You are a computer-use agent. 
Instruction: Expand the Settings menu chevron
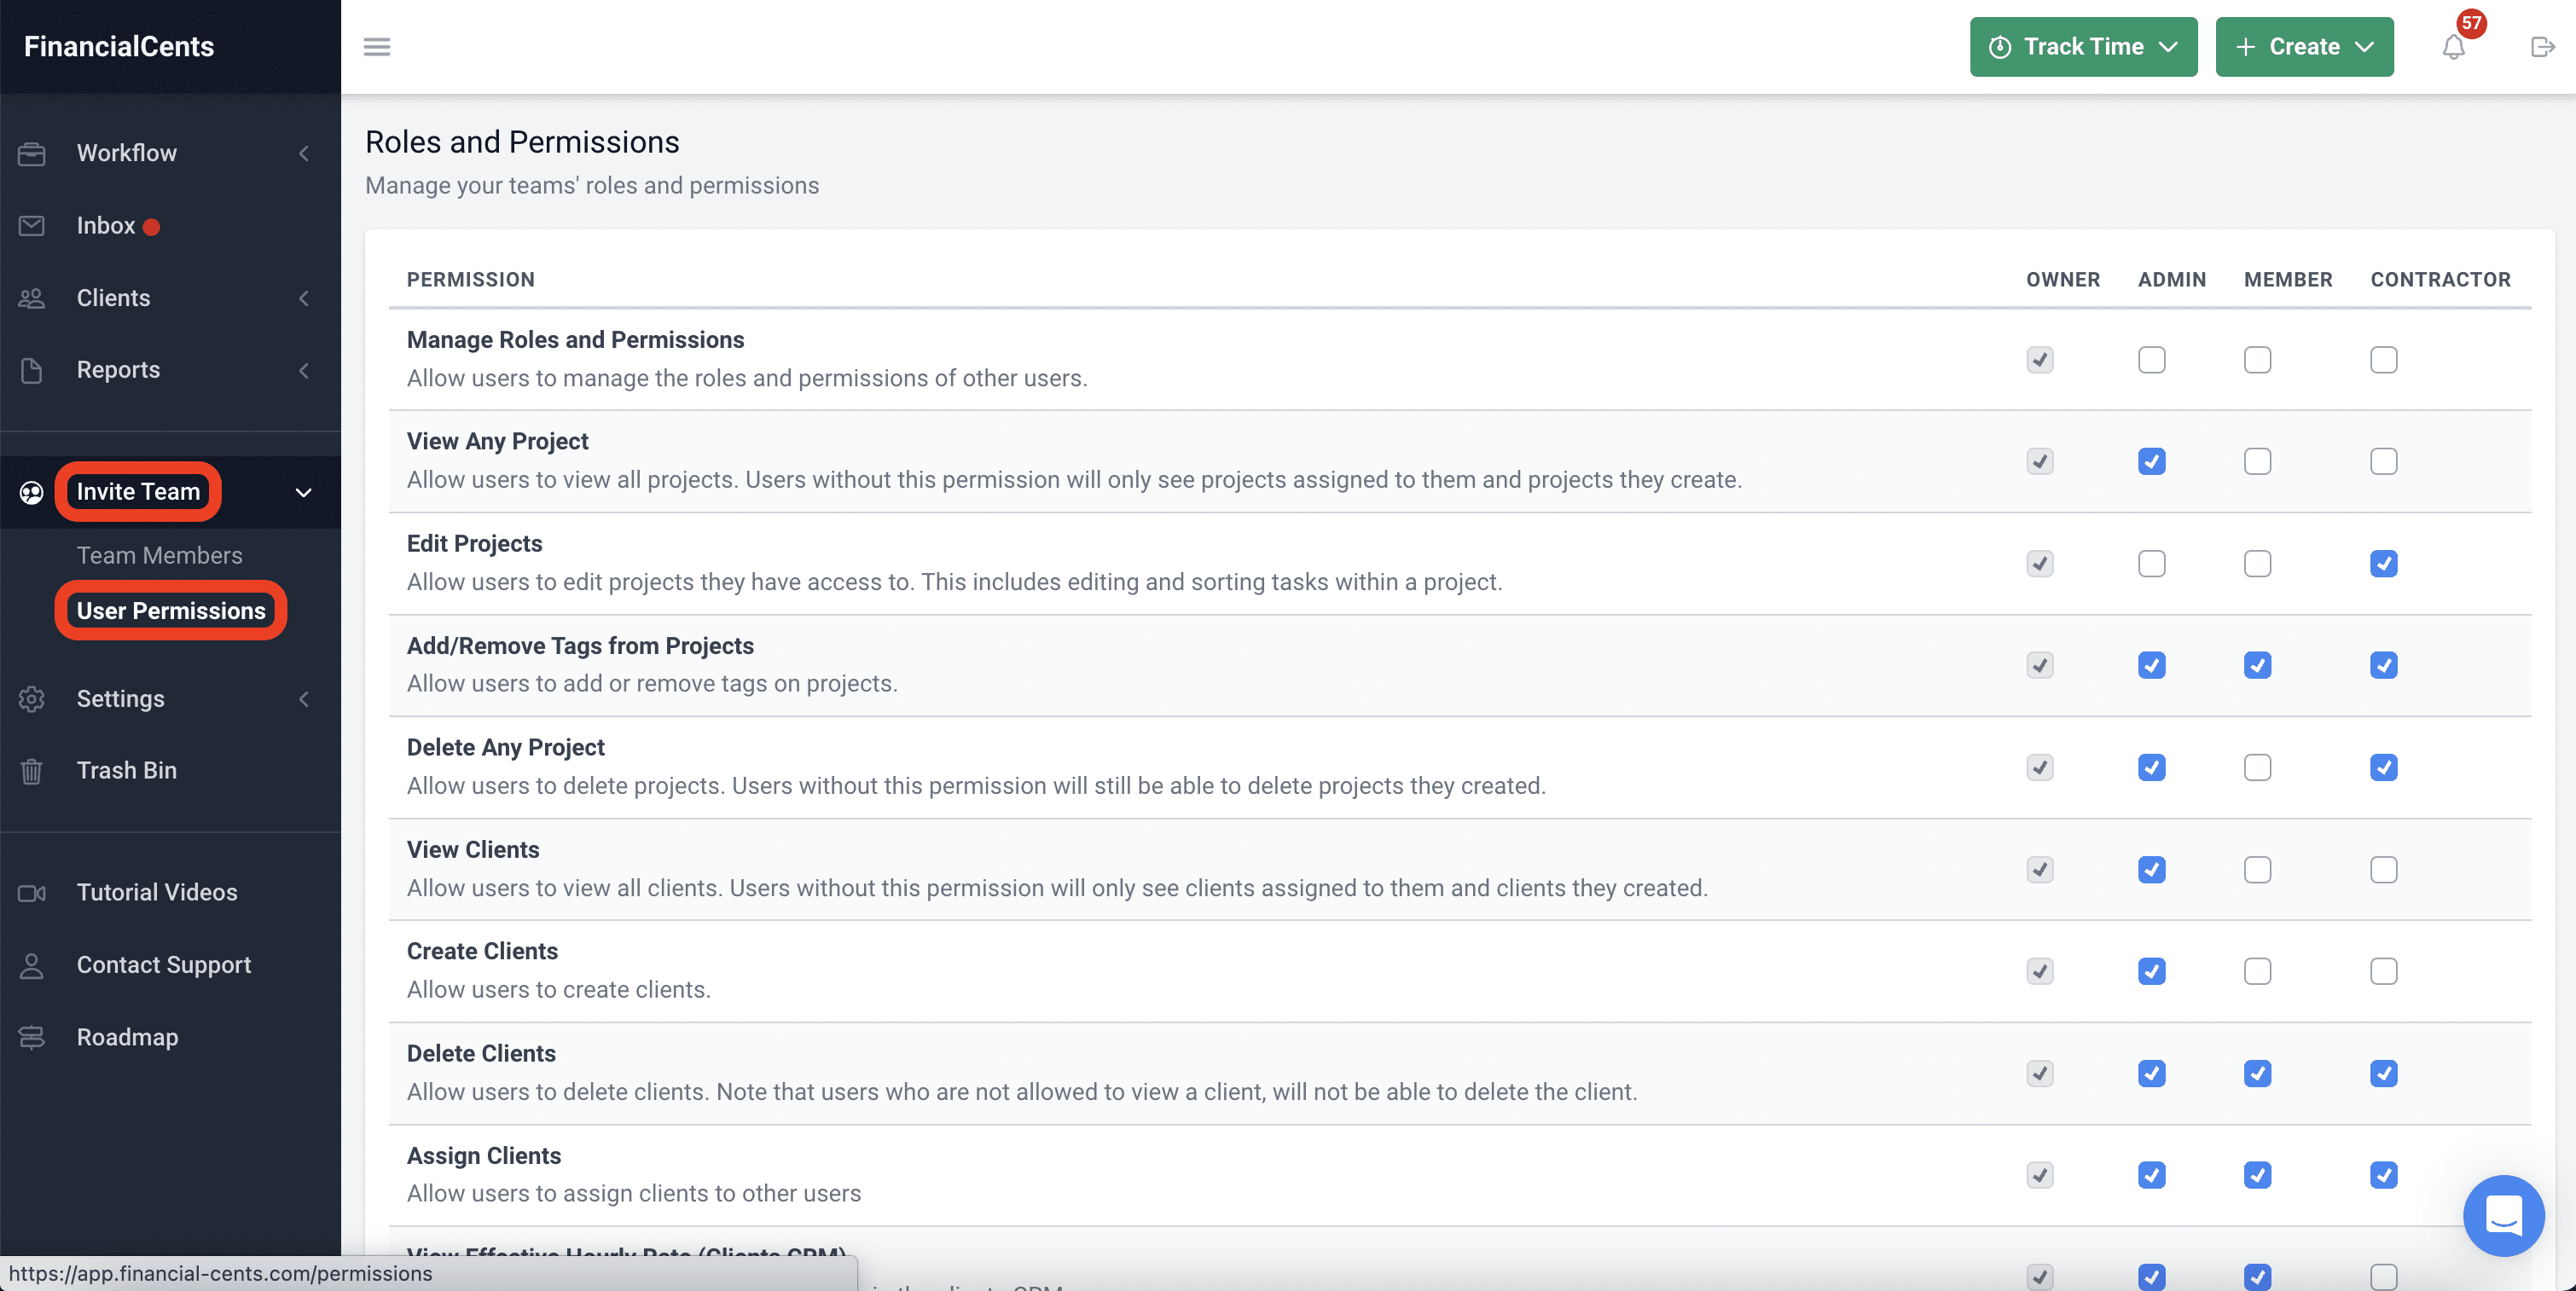tap(304, 699)
